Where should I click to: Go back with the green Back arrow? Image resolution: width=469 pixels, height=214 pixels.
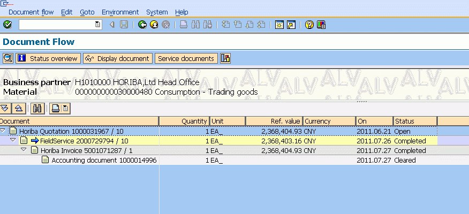[142, 25]
